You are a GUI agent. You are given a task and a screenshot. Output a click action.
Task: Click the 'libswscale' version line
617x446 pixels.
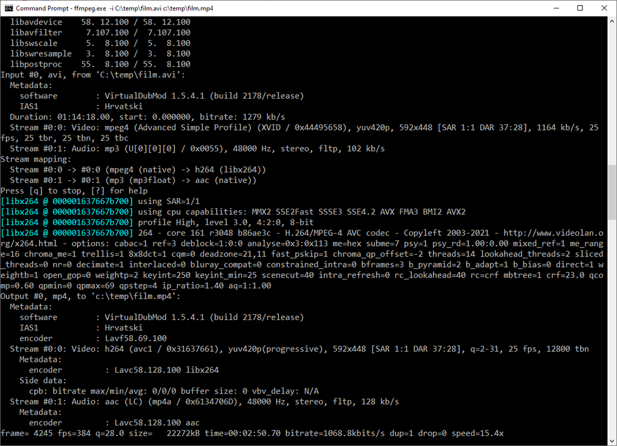(x=100, y=43)
